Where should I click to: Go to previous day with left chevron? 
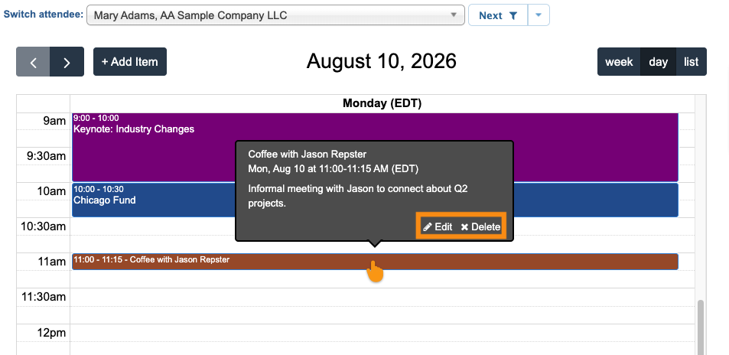point(33,62)
